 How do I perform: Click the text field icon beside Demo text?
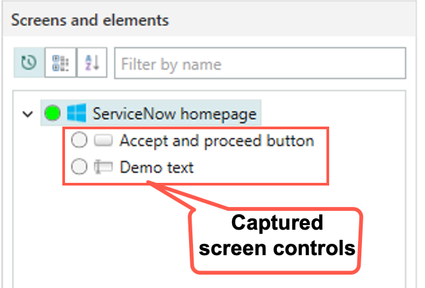(x=103, y=167)
